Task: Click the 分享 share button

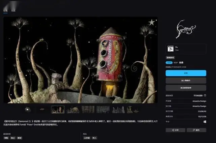Action: pos(175,130)
